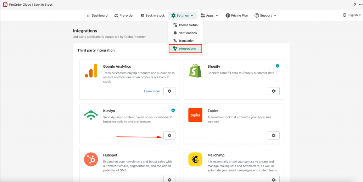Select Integrations from Settings menu
Screen dimensions: 363x182
click(x=185, y=49)
